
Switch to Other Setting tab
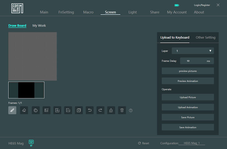(x=205, y=38)
